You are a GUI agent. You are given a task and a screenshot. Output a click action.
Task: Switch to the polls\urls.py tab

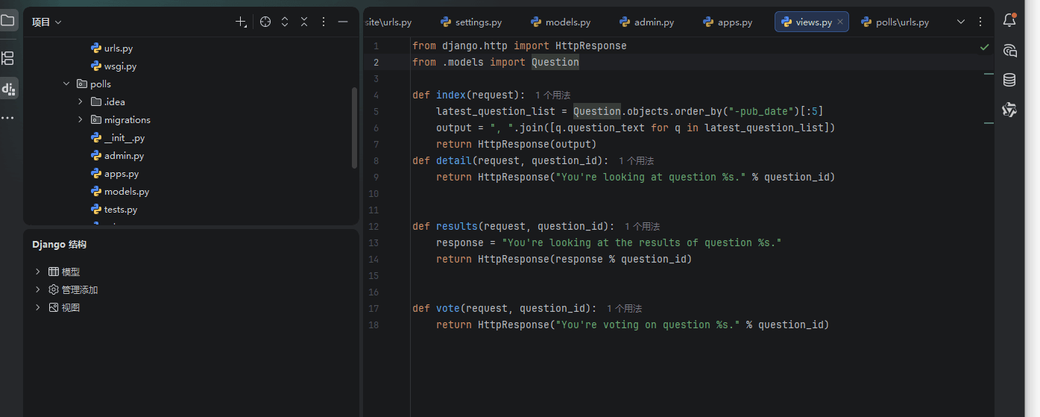coord(895,22)
